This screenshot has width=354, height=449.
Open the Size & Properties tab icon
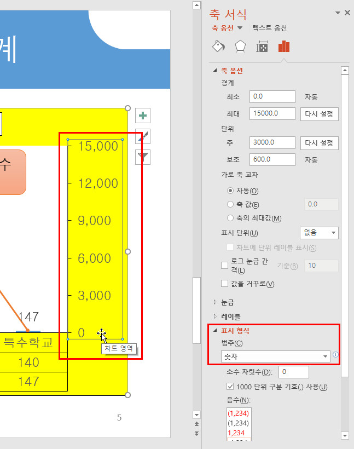[262, 47]
